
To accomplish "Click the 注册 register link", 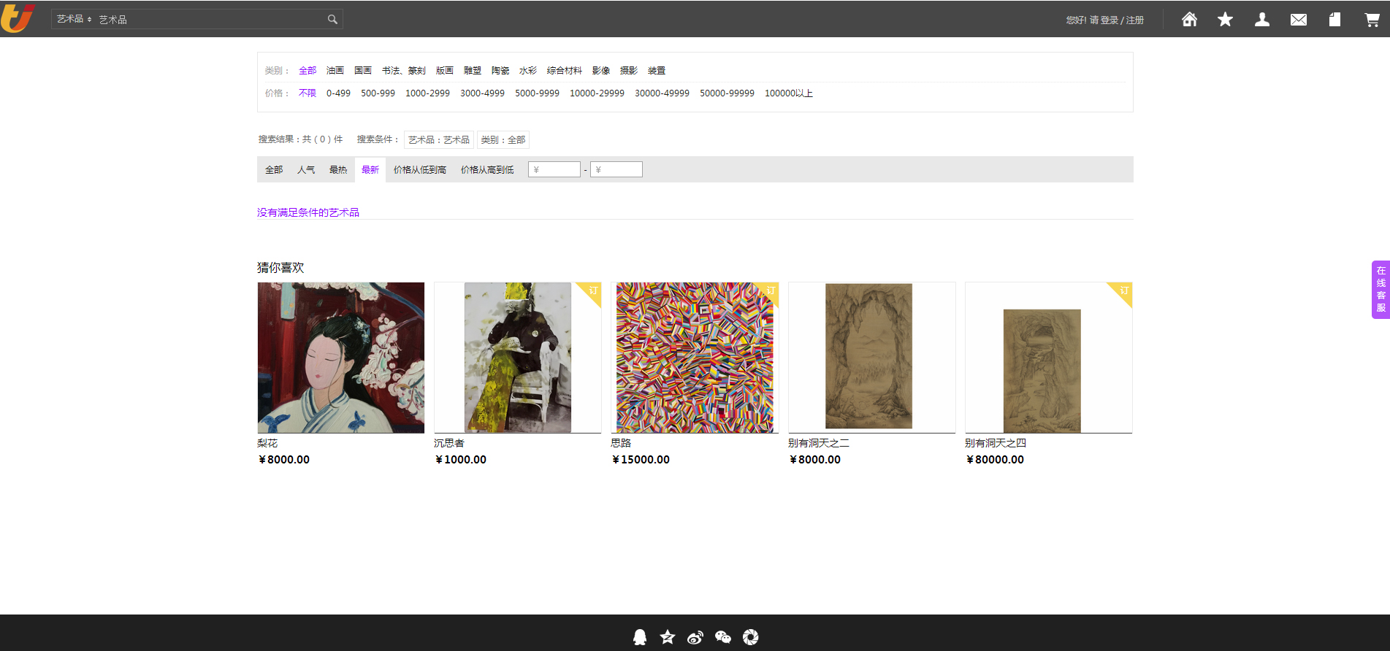I will tap(1134, 20).
